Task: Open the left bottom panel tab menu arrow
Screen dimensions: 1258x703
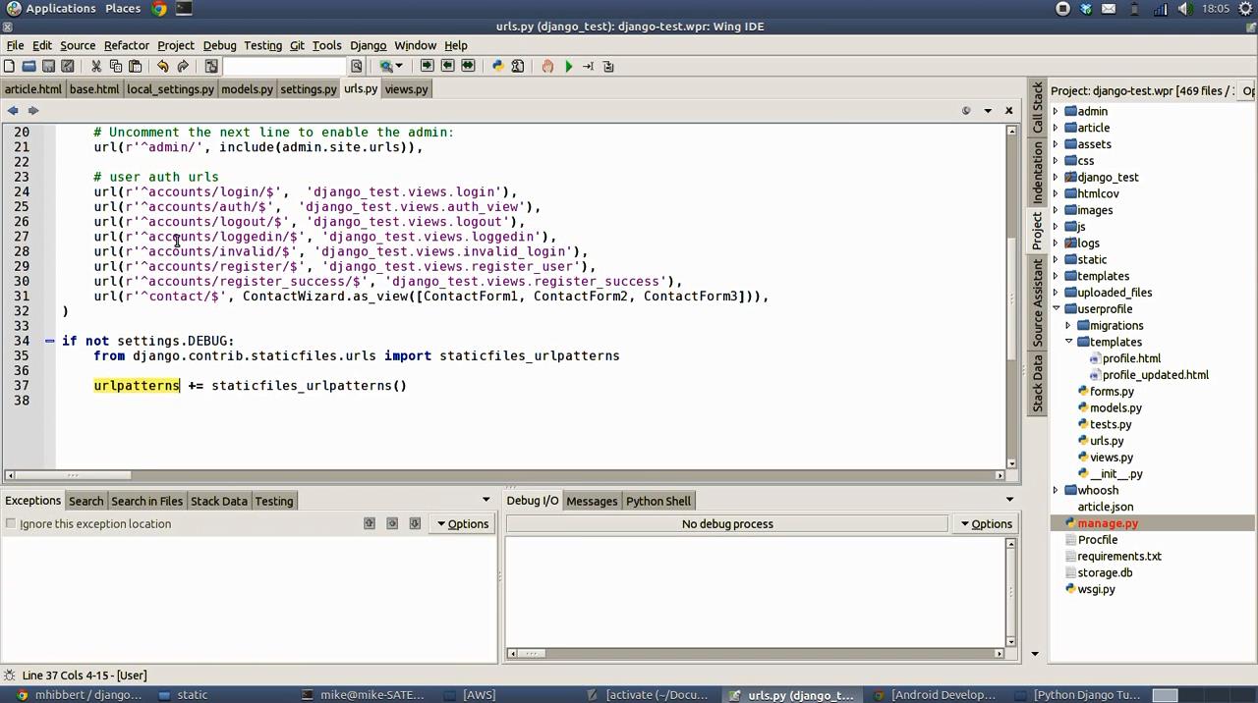Action: (x=486, y=501)
